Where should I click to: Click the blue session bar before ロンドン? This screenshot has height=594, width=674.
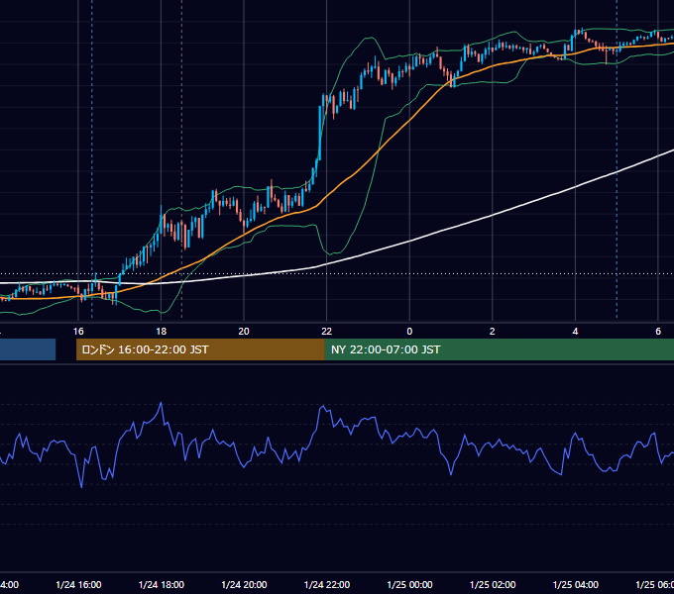pos(28,349)
